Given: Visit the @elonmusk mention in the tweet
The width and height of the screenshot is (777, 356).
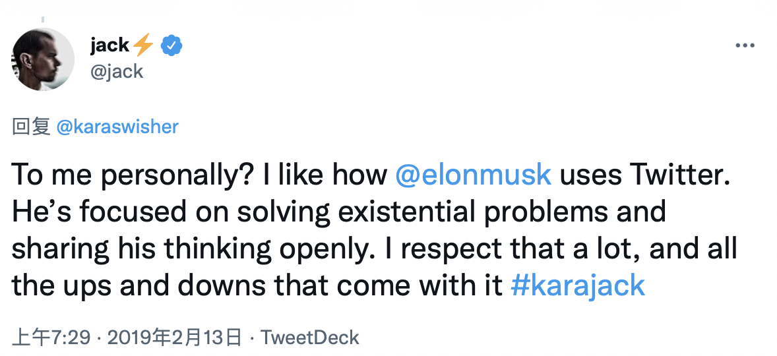Looking at the screenshot, I should coord(472,175).
